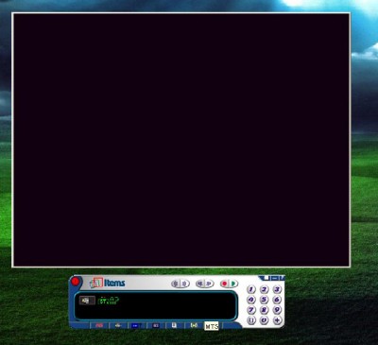The height and width of the screenshot is (345, 378).
Task: Click the red record button
Action: tap(224, 284)
